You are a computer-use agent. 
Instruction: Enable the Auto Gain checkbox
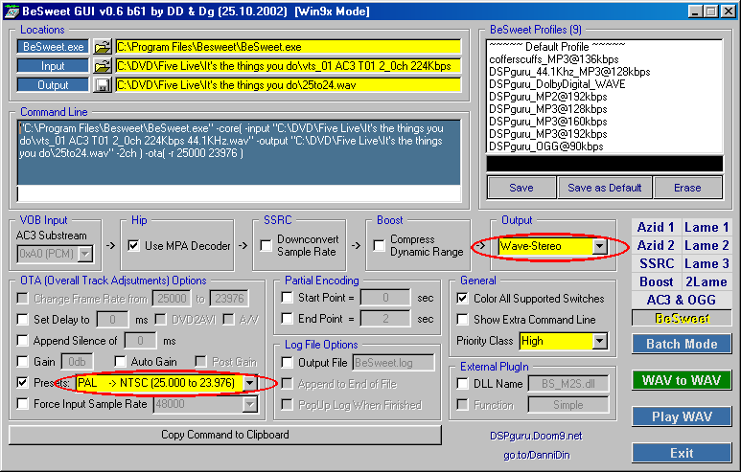120,362
